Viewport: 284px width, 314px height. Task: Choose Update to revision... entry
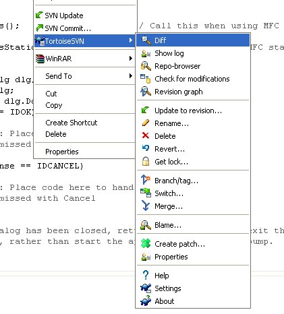pos(193,111)
